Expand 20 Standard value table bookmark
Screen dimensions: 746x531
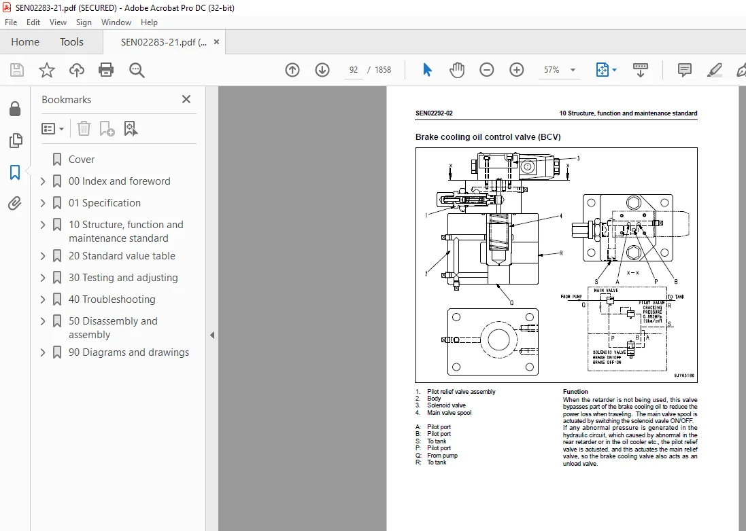point(43,257)
